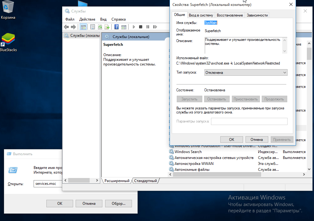Click the Refresh toolbar icon

pyautogui.click(x=100, y=27)
